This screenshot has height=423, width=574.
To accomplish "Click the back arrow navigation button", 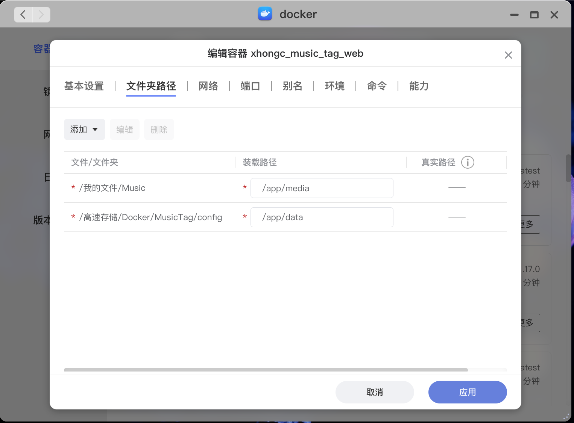I will click(23, 15).
